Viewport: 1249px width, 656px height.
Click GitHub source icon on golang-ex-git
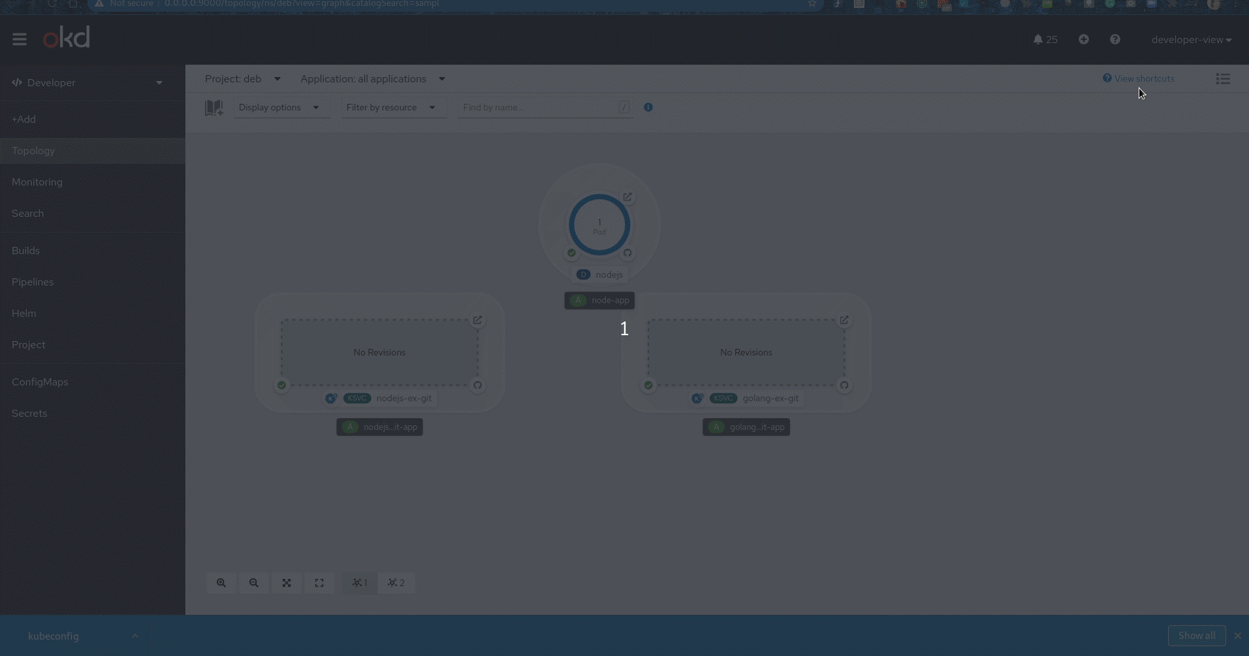tap(844, 385)
